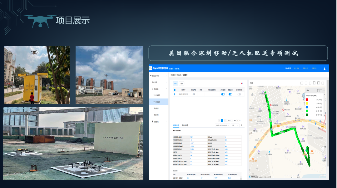Click the round map pan control
The height and width of the screenshot is (188, 337).
pyautogui.click(x=323, y=150)
